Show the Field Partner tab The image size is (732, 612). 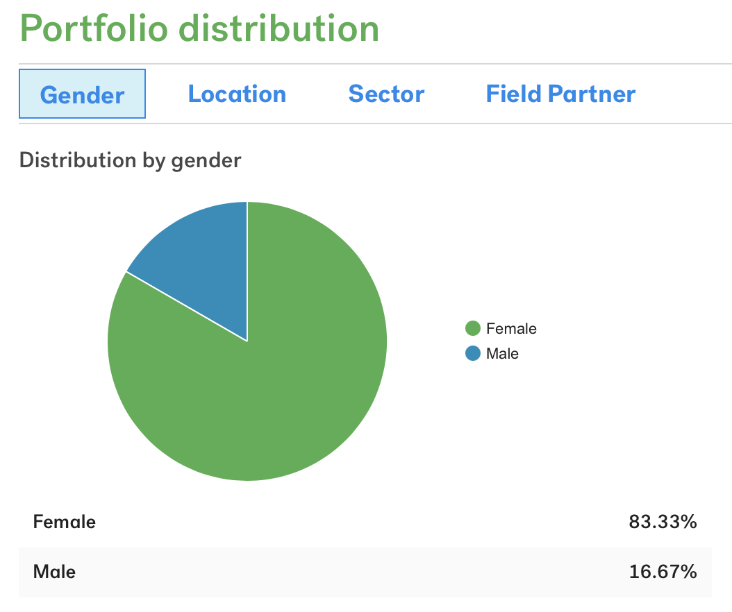560,94
